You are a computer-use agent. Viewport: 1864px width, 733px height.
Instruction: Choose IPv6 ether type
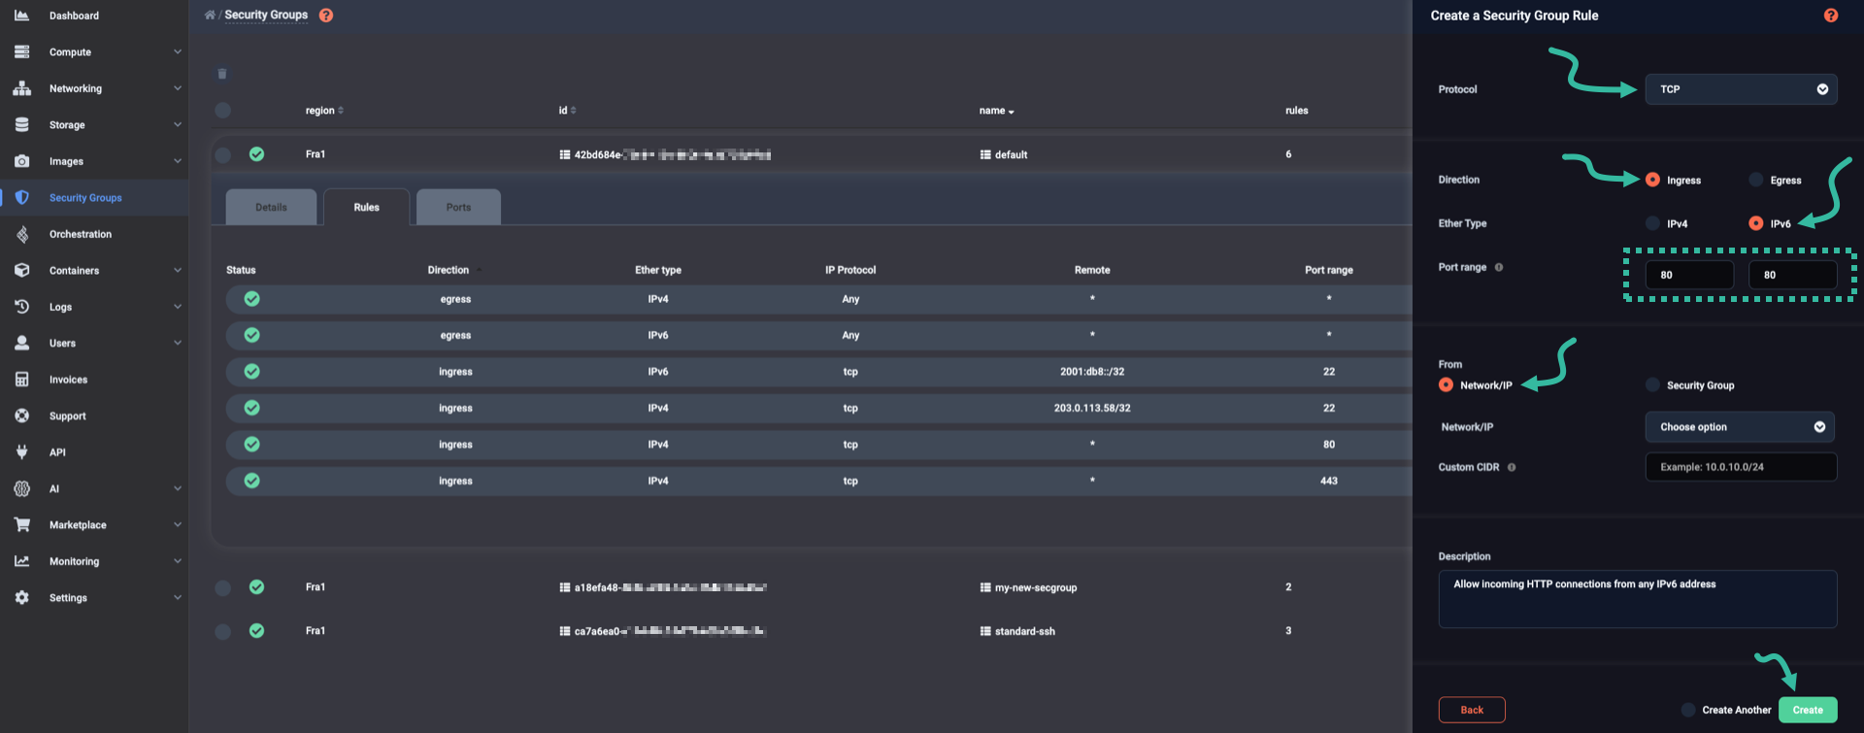(x=1755, y=223)
